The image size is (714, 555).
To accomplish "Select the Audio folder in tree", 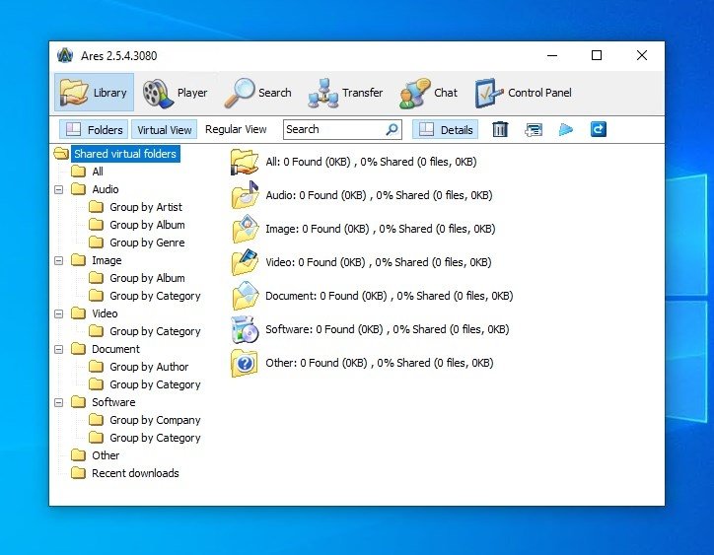I will click(106, 189).
